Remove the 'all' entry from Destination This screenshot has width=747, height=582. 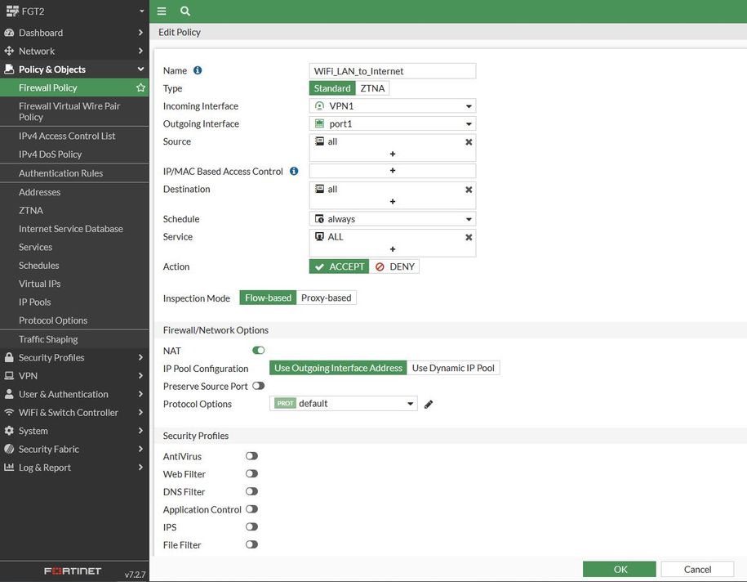coord(469,190)
